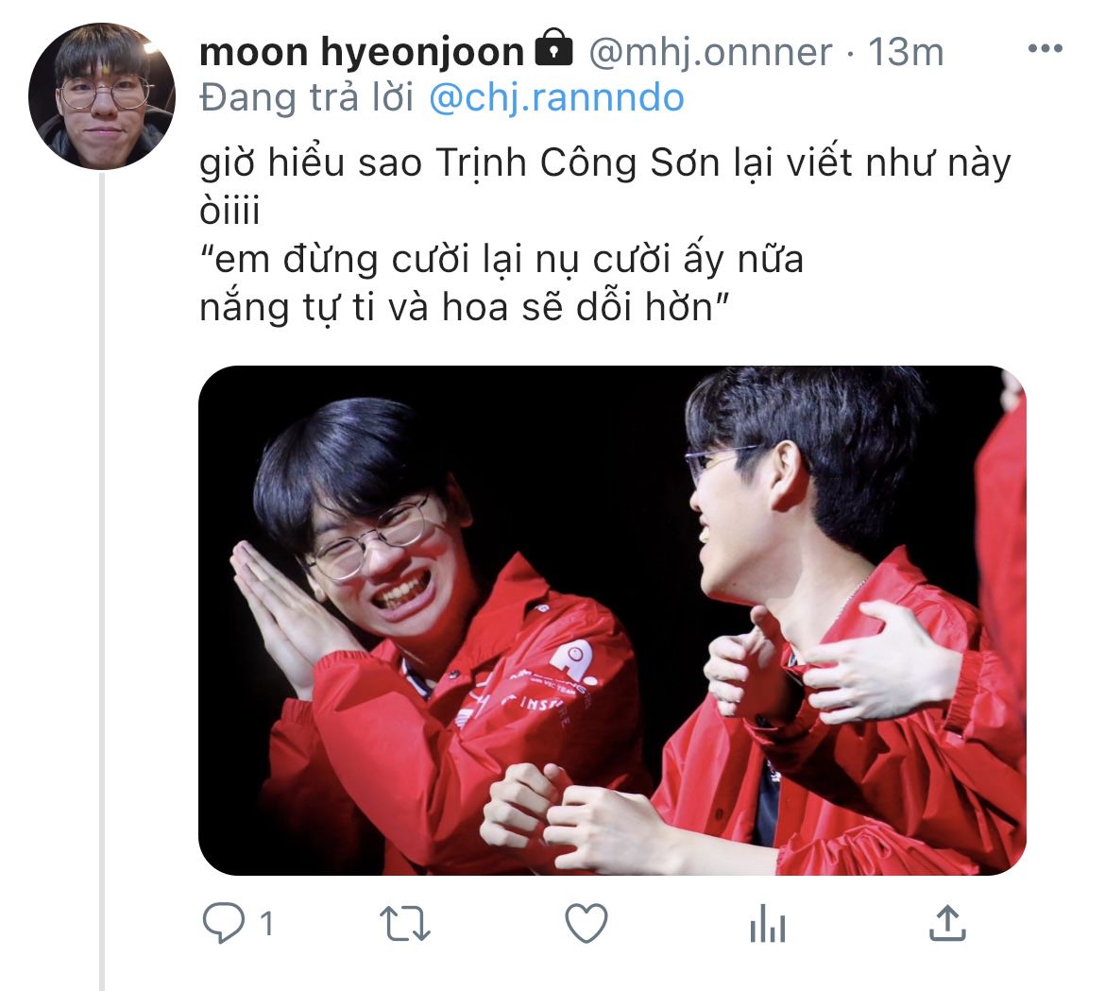Like the tweet with the heart icon
This screenshot has width=1105, height=991.
click(x=586, y=923)
